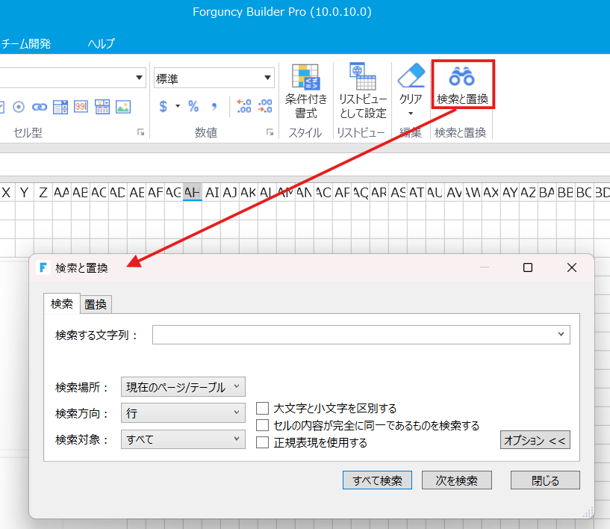Select the hyperlink cell type icon
610x529 pixels.
pyautogui.click(x=40, y=107)
